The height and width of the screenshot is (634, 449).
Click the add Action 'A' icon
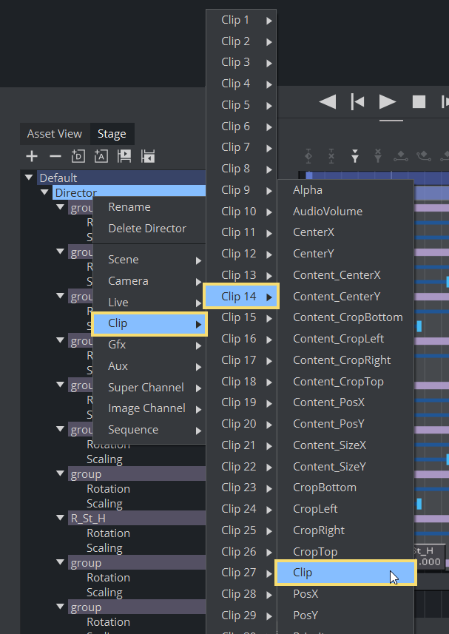coord(101,156)
